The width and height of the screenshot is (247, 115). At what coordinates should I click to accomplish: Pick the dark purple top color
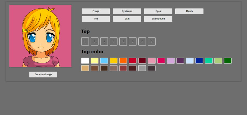180,61
